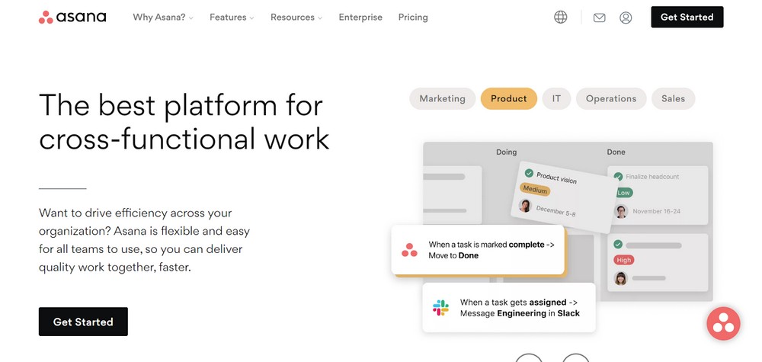Expand the Features dropdown
The image size is (762, 362).
coord(232,18)
